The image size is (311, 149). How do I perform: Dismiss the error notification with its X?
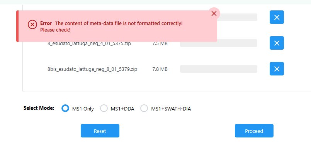point(214,13)
